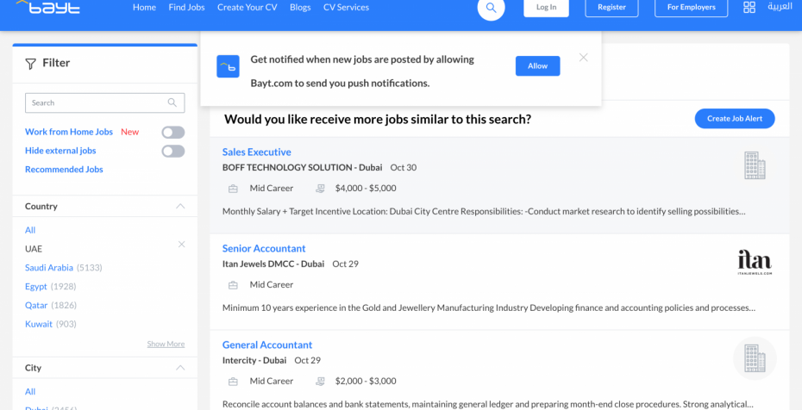
Task: Open the Senior Accountant job link
Action: coord(264,249)
